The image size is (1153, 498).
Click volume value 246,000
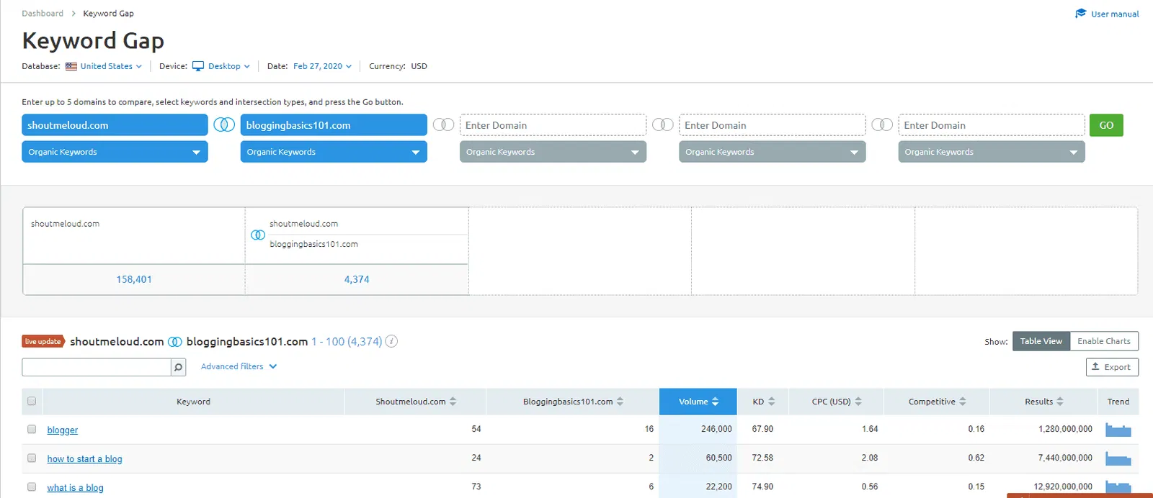[716, 429]
